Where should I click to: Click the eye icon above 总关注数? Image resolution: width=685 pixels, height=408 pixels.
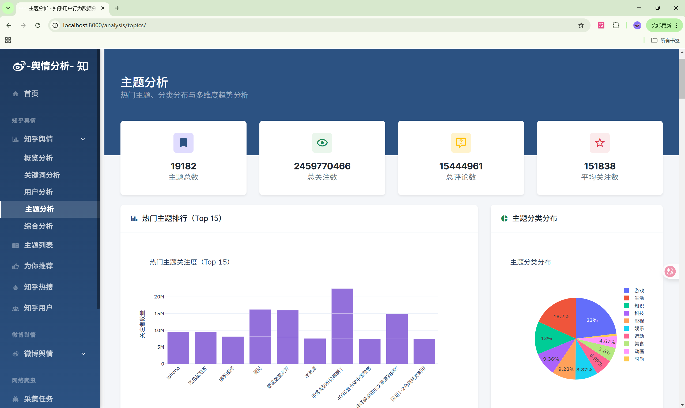pos(322,143)
